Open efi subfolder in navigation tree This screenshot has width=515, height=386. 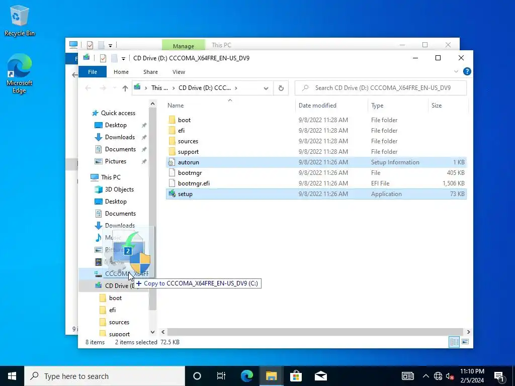[108, 310]
